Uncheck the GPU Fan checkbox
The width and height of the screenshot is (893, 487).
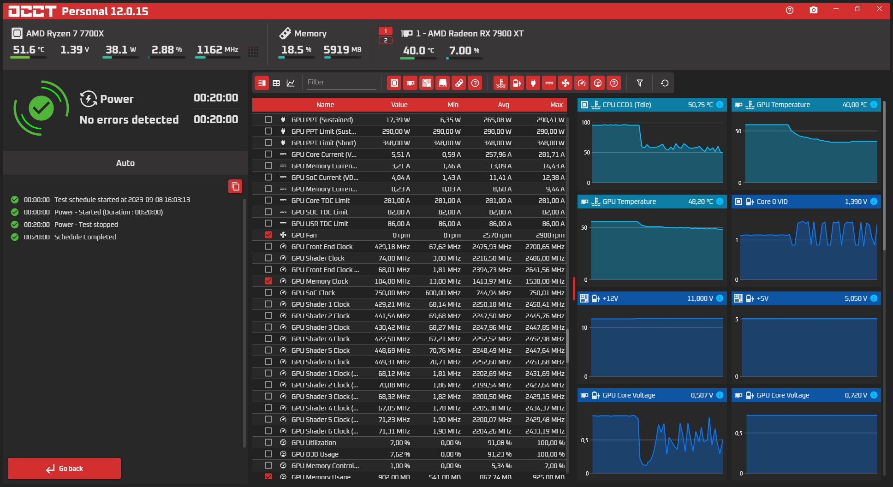[x=268, y=235]
